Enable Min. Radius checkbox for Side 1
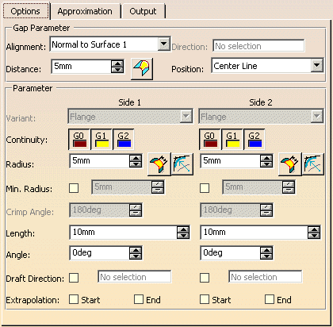Viewport: 333px width, 327px height. tap(74, 188)
